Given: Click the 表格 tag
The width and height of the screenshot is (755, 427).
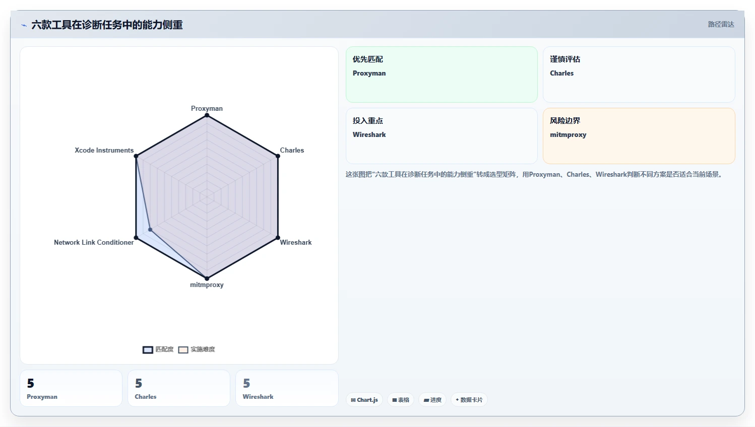Looking at the screenshot, I should (x=401, y=400).
